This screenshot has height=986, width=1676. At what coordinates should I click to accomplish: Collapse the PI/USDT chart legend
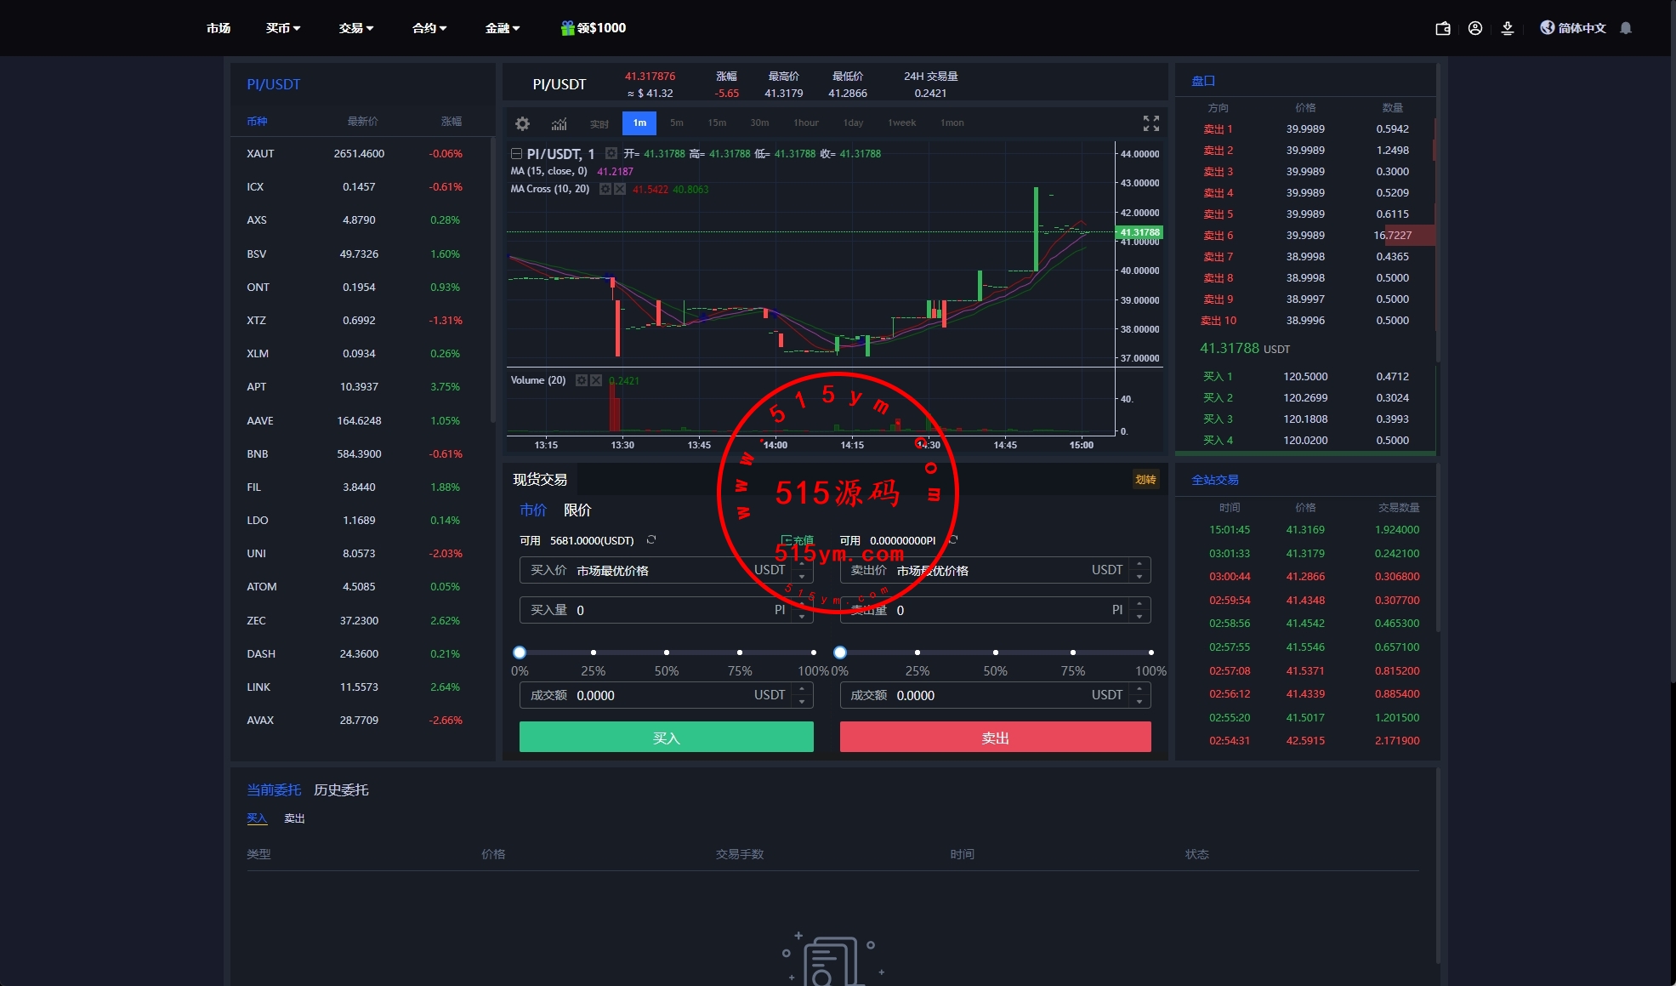click(x=516, y=154)
